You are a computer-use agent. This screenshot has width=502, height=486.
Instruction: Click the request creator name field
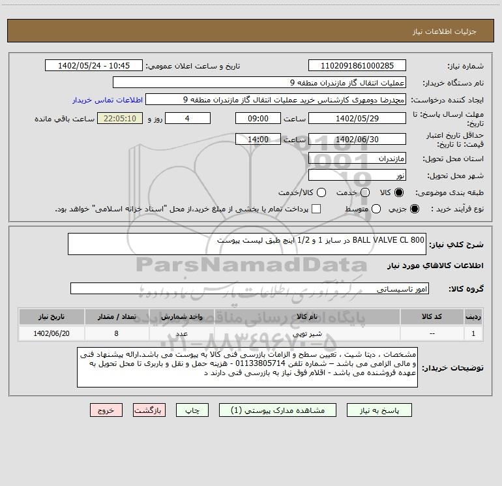pyautogui.click(x=276, y=99)
